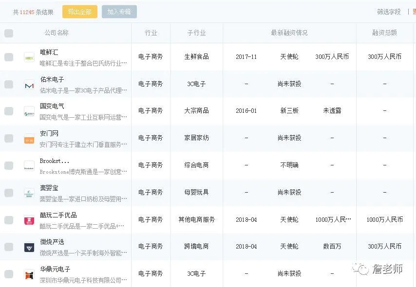
Task: Check the box for 国变电气 row
Action: (x=9, y=111)
